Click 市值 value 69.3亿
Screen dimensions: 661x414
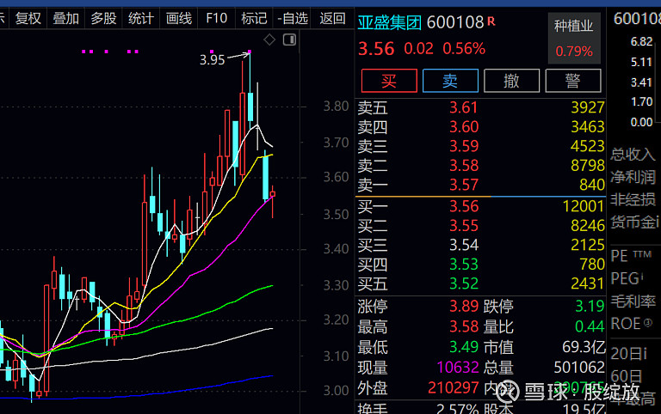584,348
